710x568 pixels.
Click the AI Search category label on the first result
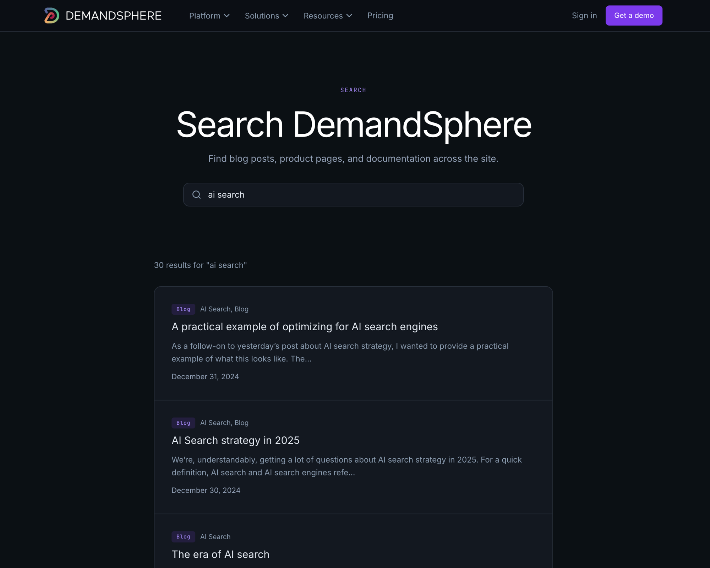click(x=215, y=309)
